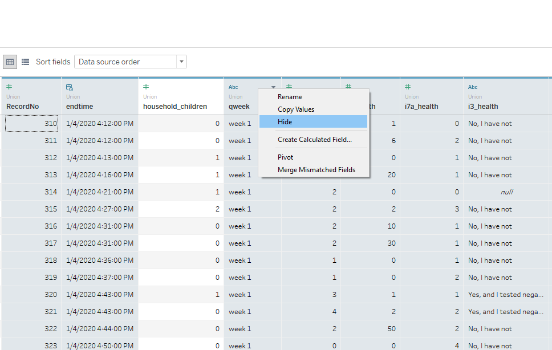Choose Pivot in the context menu

[x=285, y=157]
